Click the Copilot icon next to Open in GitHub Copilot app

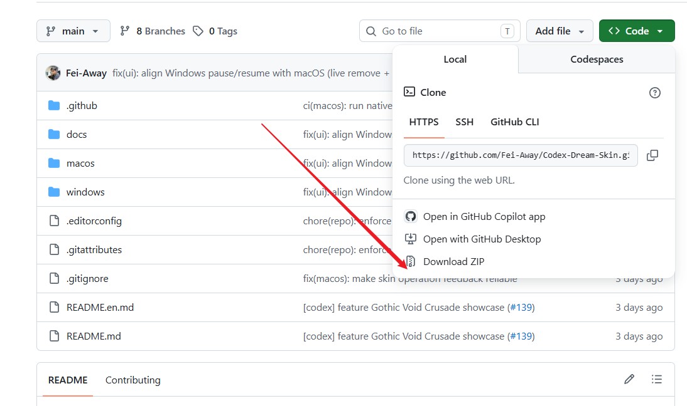click(411, 216)
